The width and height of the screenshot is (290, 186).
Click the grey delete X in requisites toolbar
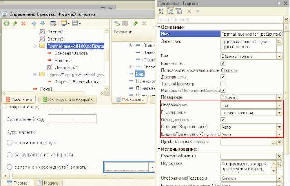(144, 24)
